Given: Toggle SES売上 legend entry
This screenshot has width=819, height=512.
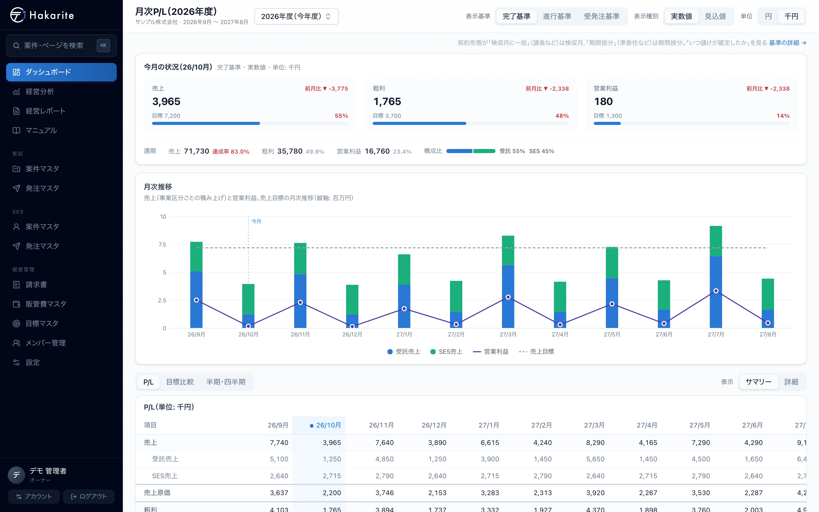Looking at the screenshot, I should pyautogui.click(x=446, y=351).
